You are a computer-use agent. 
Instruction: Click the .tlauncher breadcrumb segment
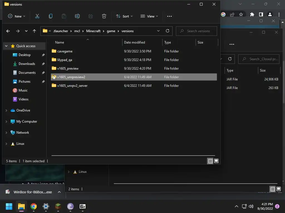click(60, 31)
